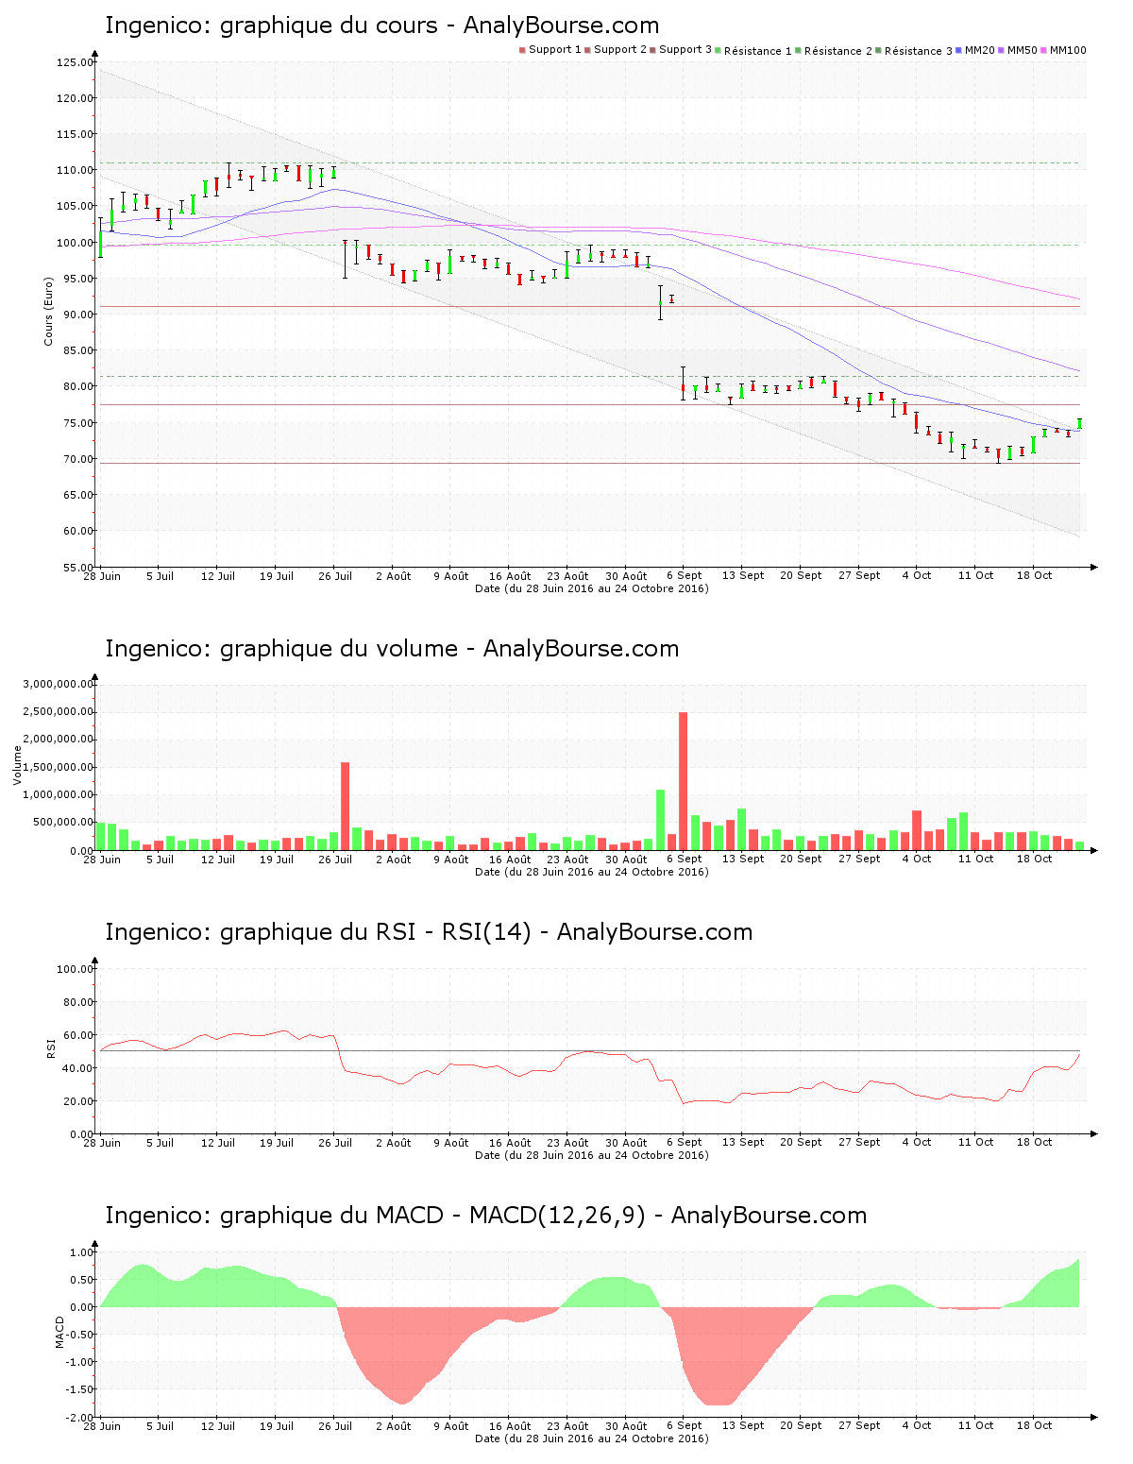
Task: Click the 55.00 price axis value
Action: pos(77,568)
